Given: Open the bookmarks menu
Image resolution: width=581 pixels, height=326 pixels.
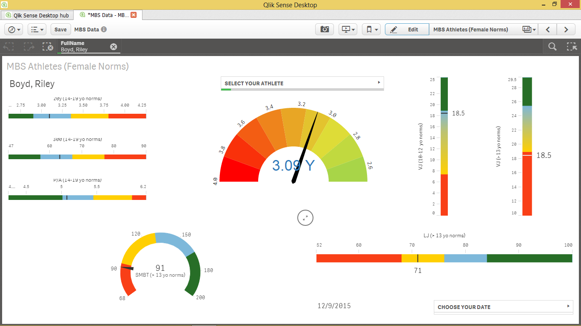Looking at the screenshot, I should pos(371,29).
